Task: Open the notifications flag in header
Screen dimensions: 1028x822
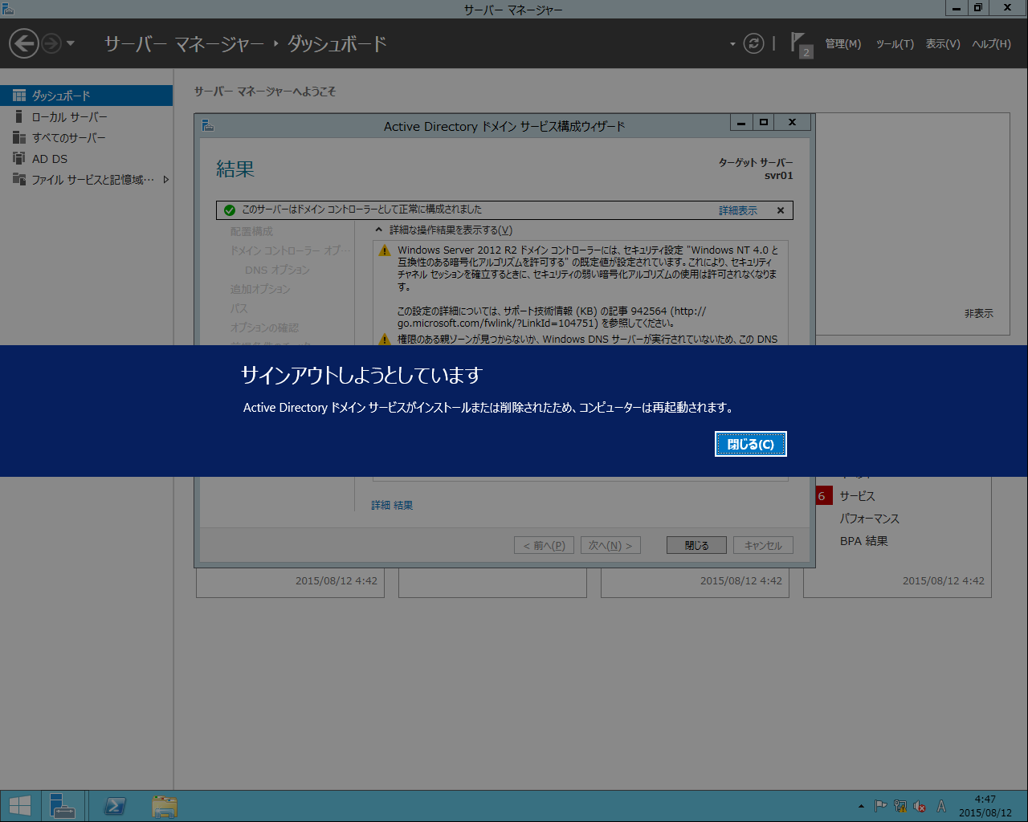Action: 800,44
